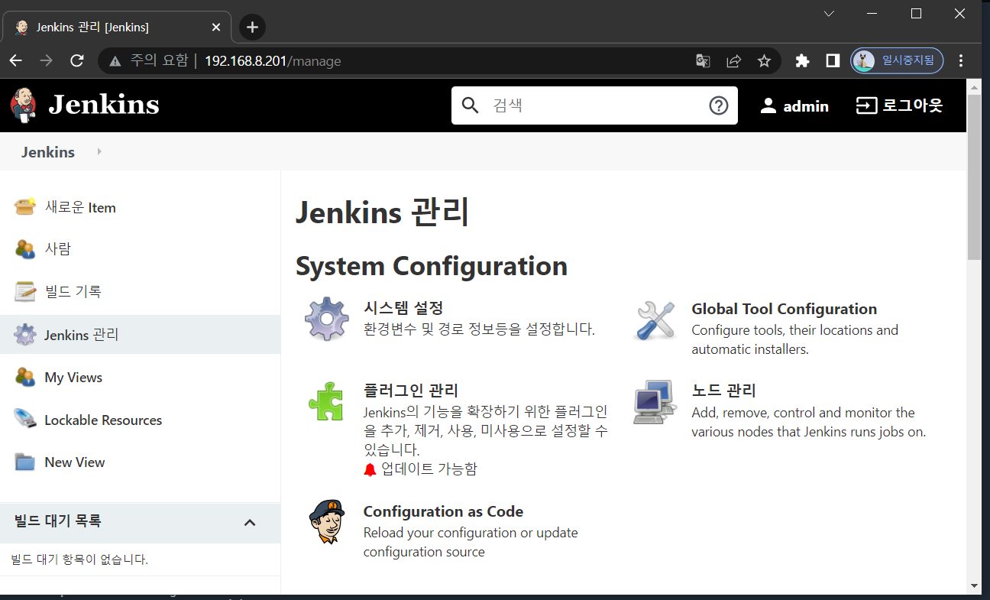Open the 플러그인 관리 link
This screenshot has width=990, height=600.
click(x=411, y=391)
